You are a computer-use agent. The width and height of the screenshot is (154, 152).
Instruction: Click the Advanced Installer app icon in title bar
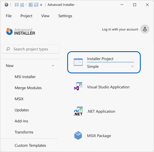(x=6, y=5)
